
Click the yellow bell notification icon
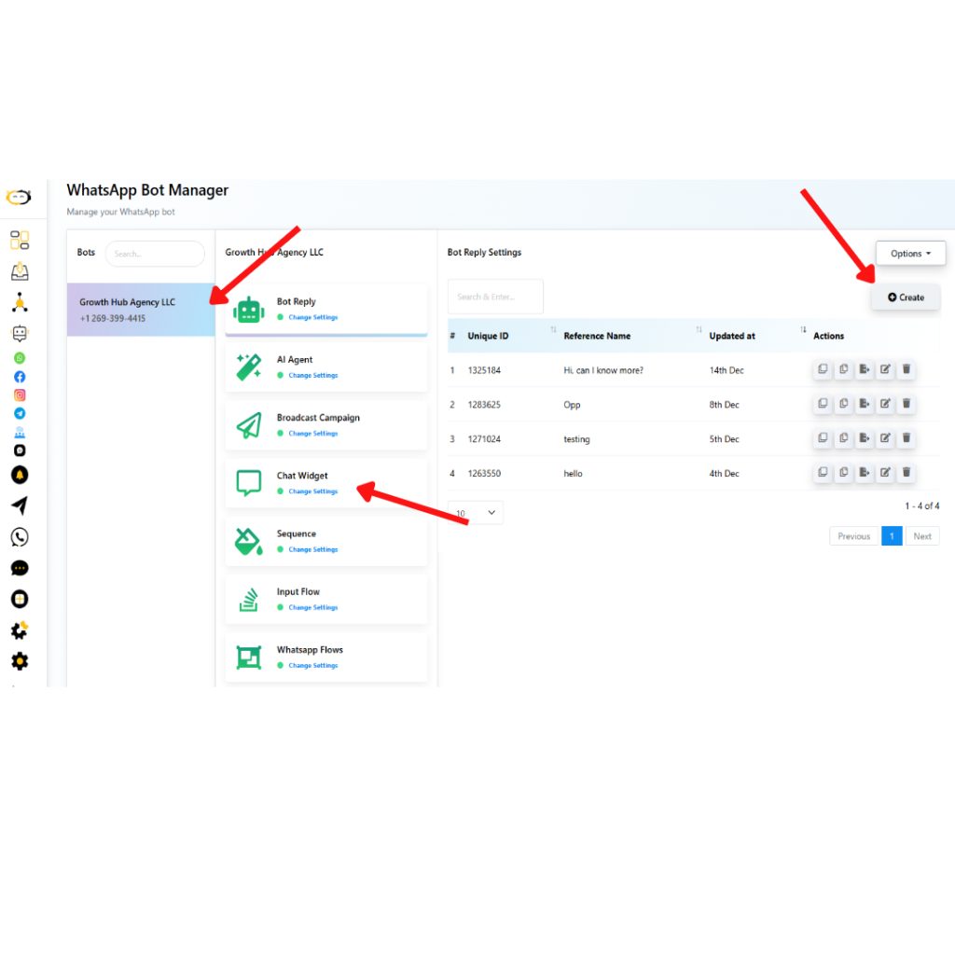(20, 475)
